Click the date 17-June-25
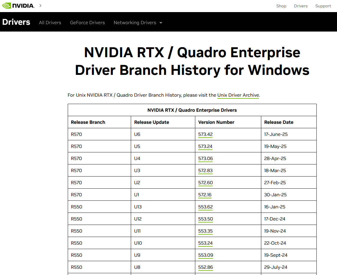The height and width of the screenshot is (275, 337). [276, 134]
